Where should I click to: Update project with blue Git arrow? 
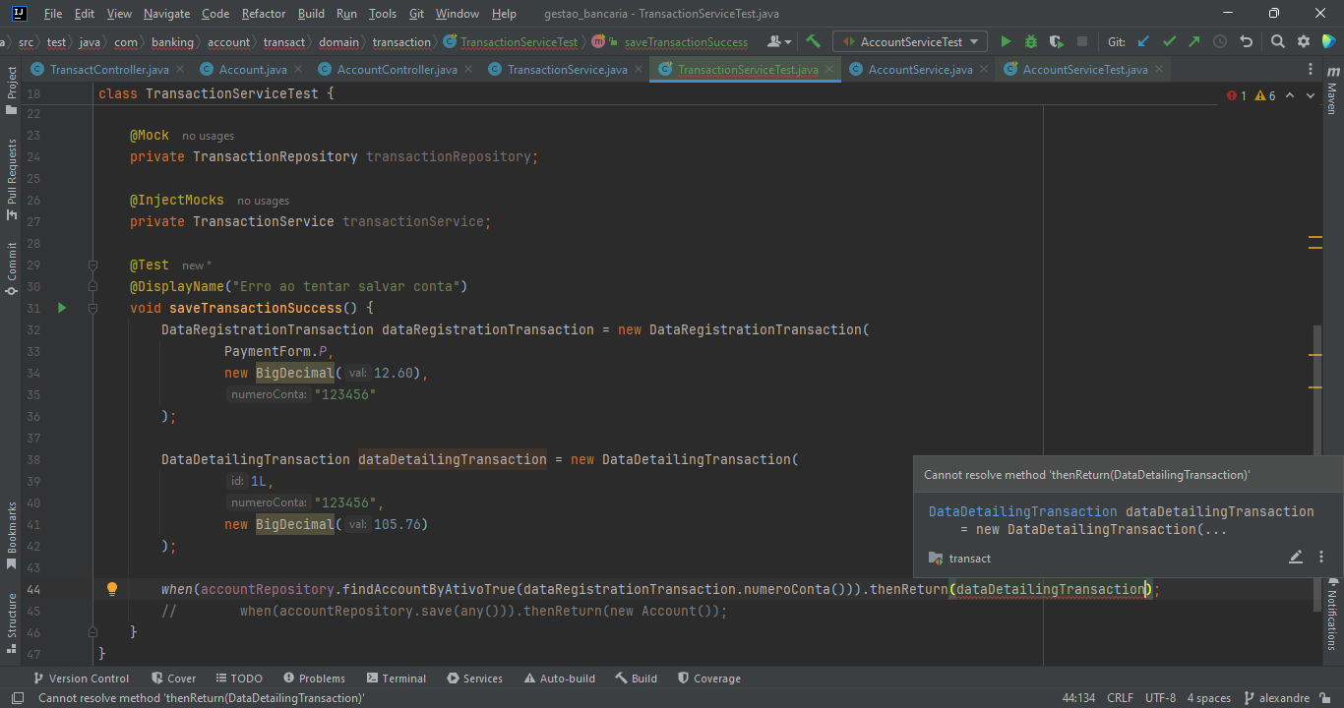click(x=1143, y=41)
